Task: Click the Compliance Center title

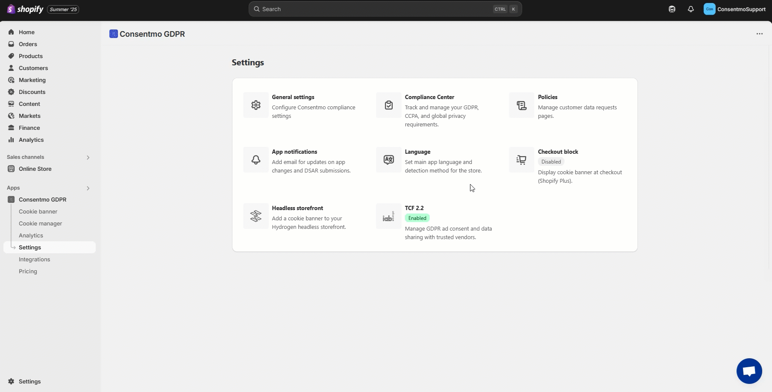Action: coord(429,97)
